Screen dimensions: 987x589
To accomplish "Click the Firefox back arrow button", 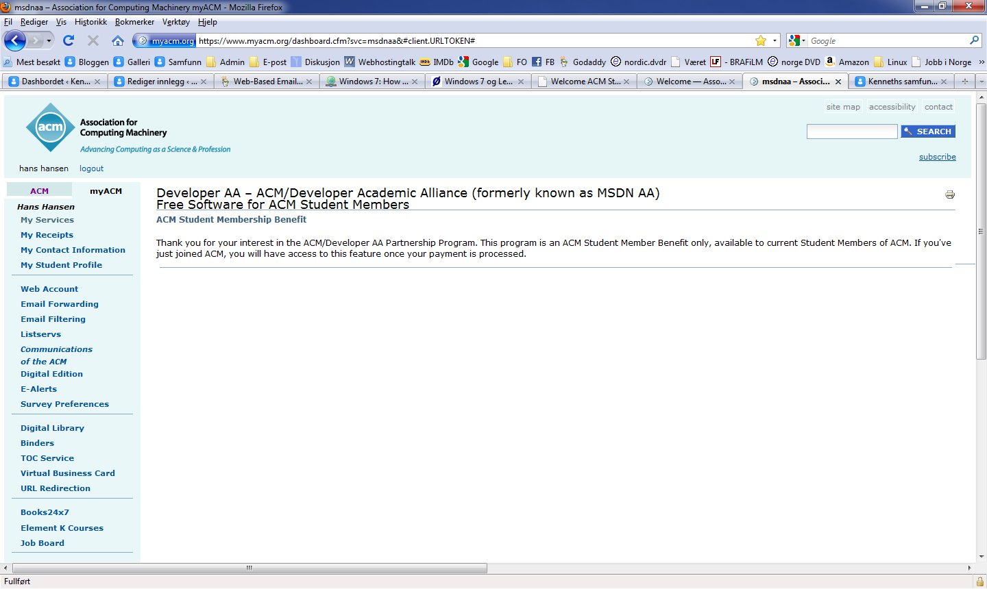I will pyautogui.click(x=15, y=40).
